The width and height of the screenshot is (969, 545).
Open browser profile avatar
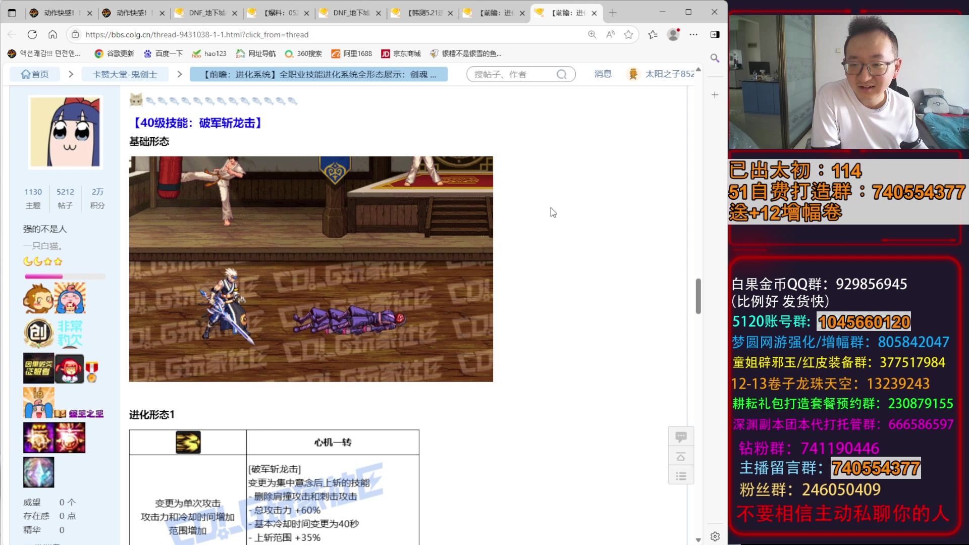tap(673, 34)
